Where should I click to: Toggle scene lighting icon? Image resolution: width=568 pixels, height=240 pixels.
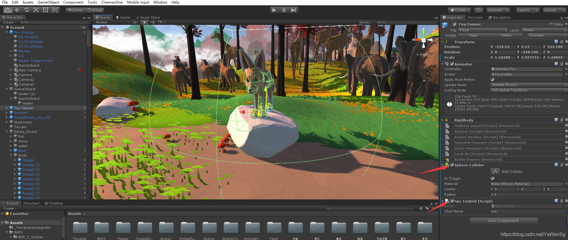click(x=144, y=22)
